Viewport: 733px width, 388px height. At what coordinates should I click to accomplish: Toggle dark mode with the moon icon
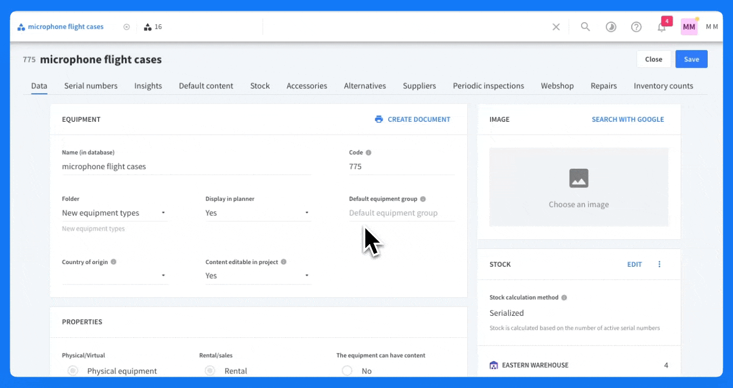611,26
